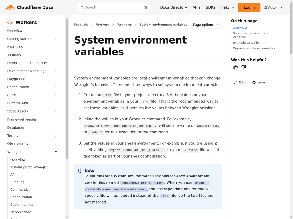
Task: Open Custom builds sub-item
Action: (x=22, y=204)
